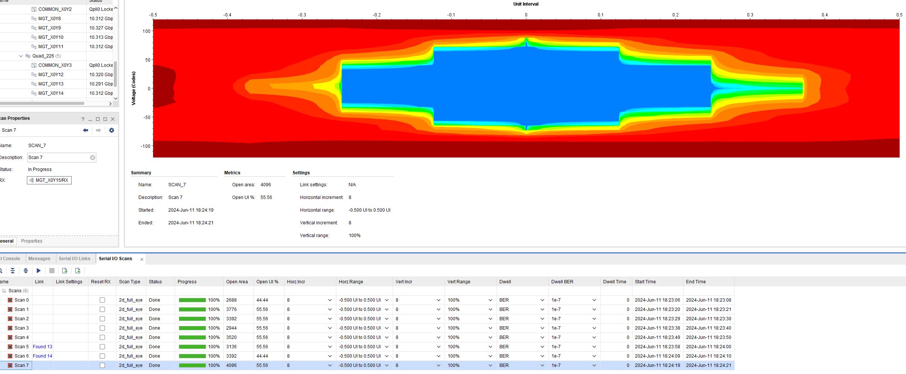Viewport: 906px width, 374px height.
Task: Click the Scan 0 row icon
Action: pos(10,300)
